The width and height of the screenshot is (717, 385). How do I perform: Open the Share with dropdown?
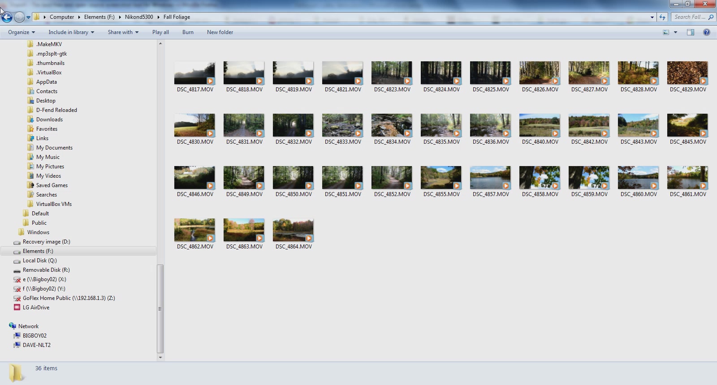coord(123,32)
